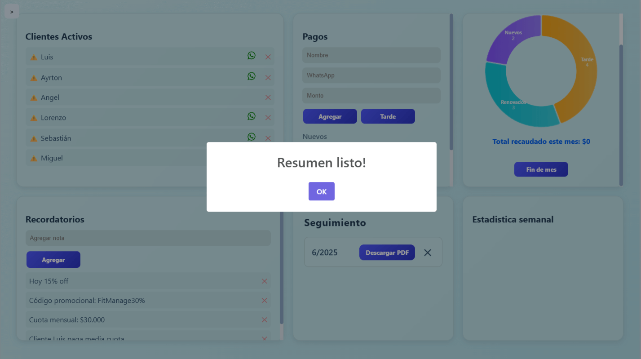Click Agregar button in Pagos panel
Viewport: 641px width, 359px height.
[x=330, y=116]
